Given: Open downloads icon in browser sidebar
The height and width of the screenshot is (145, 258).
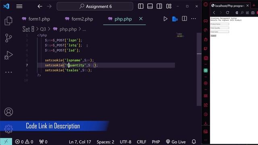Looking at the screenshot, I should click(x=206, y=123).
